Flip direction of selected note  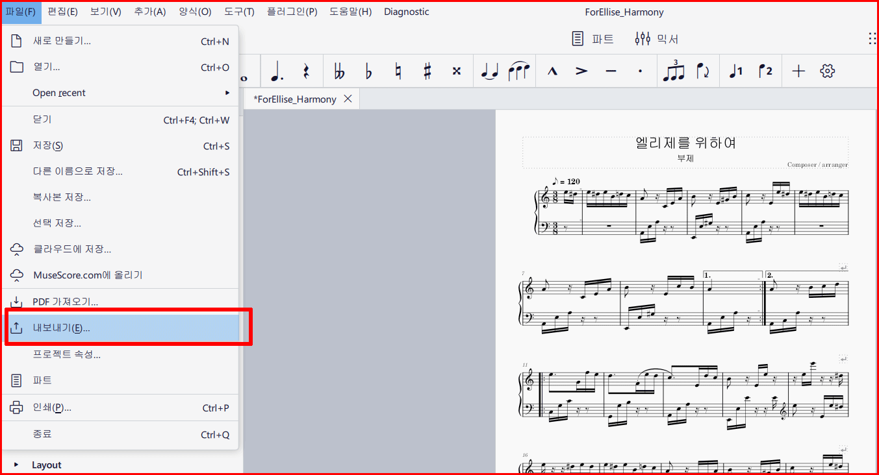coord(703,71)
